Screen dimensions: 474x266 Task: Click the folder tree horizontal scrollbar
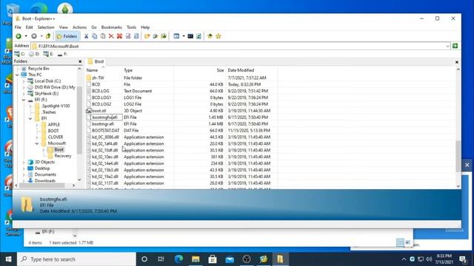pos(42,185)
